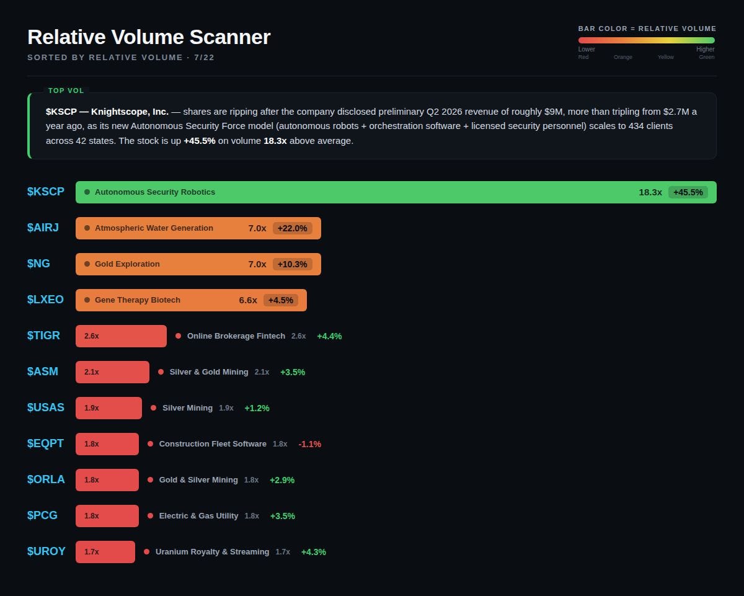Viewport: 744px width, 596px height.
Task: Click the +10.3% badge on the NG bar
Action: (293, 264)
